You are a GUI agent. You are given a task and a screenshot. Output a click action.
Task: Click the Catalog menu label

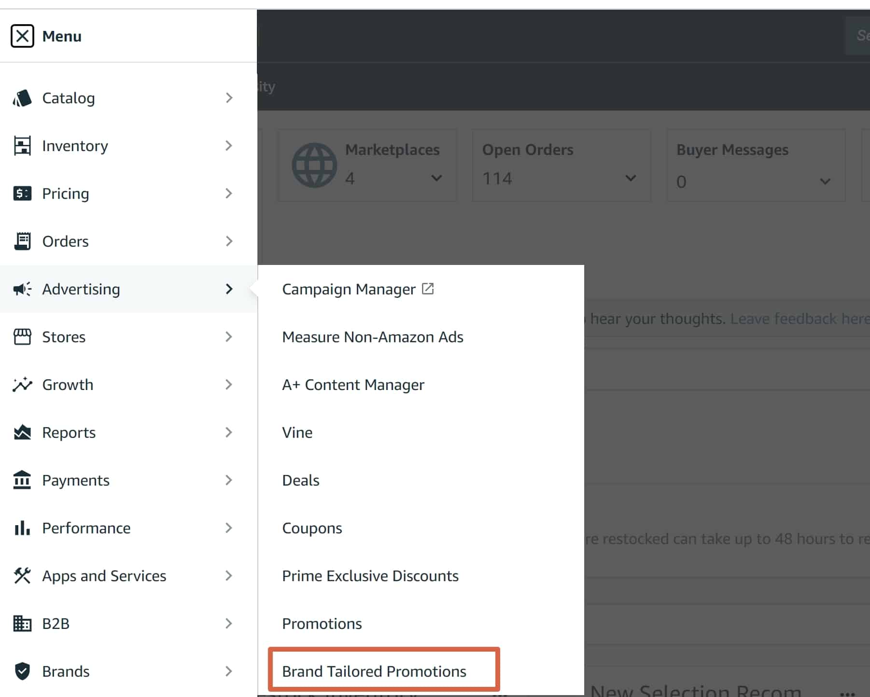(x=69, y=98)
